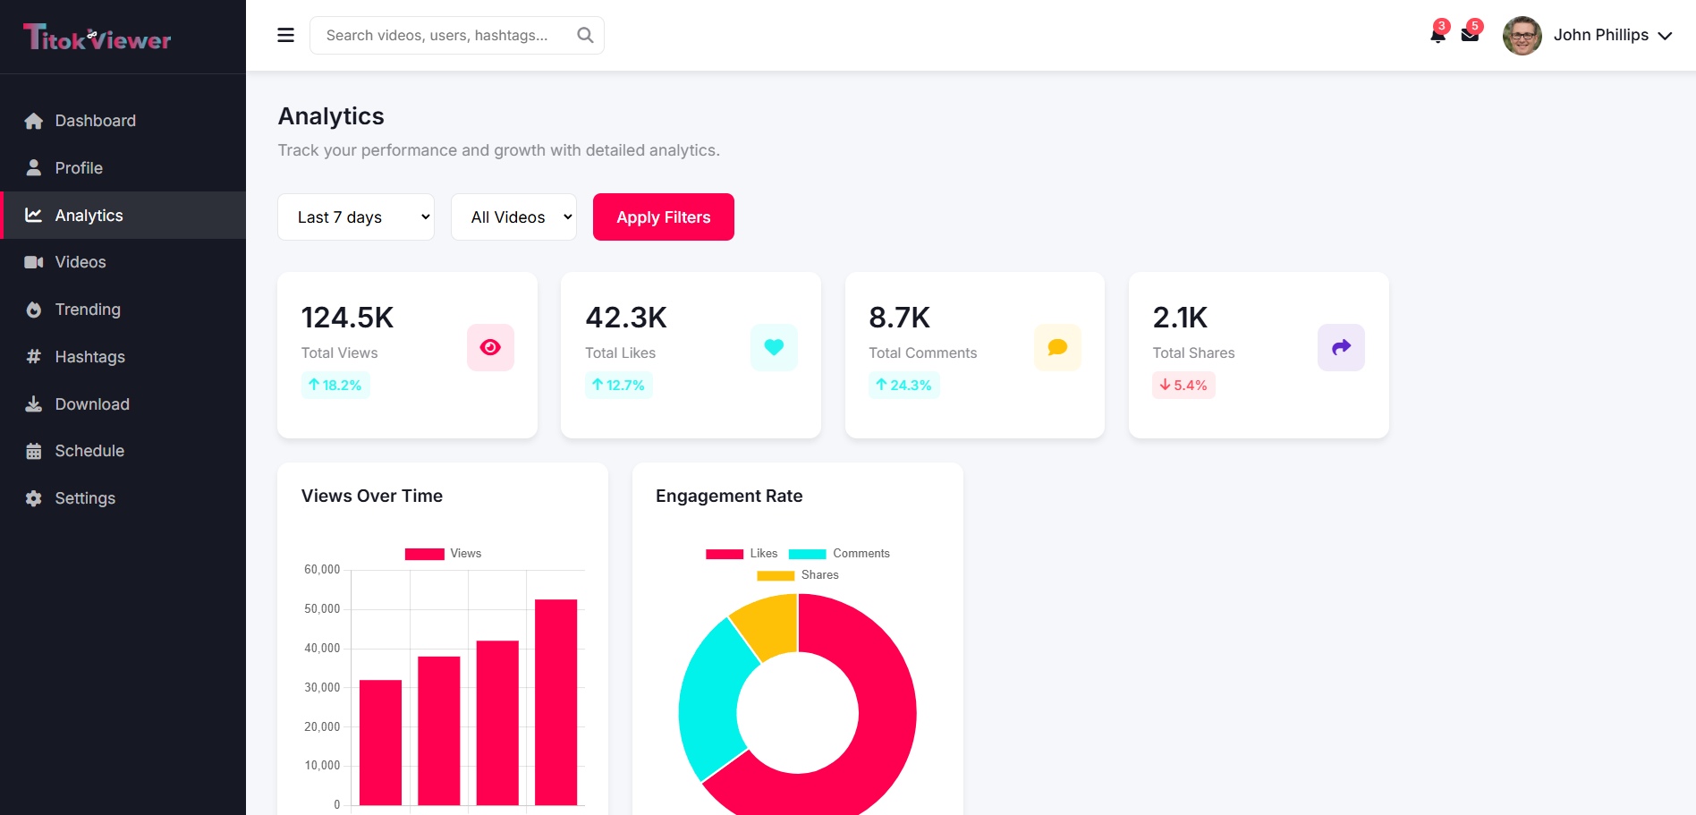Open the Last 7 days dropdown
Image resolution: width=1696 pixels, height=815 pixels.
pos(355,216)
